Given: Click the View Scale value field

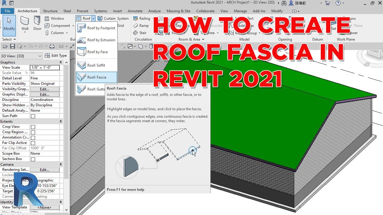Looking at the screenshot, I should coord(45,68).
